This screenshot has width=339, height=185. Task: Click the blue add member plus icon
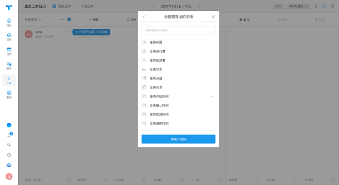tap(69, 19)
